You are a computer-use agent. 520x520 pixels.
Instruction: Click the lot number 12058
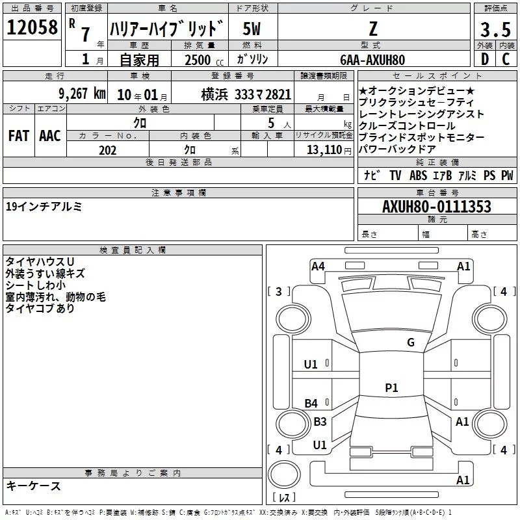tap(32, 27)
